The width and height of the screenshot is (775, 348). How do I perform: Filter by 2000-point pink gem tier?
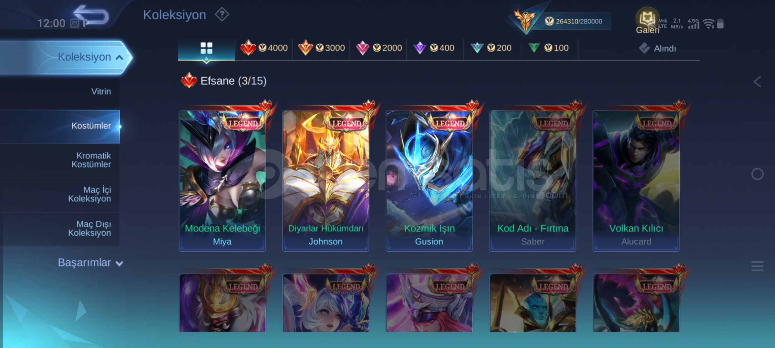click(x=378, y=48)
